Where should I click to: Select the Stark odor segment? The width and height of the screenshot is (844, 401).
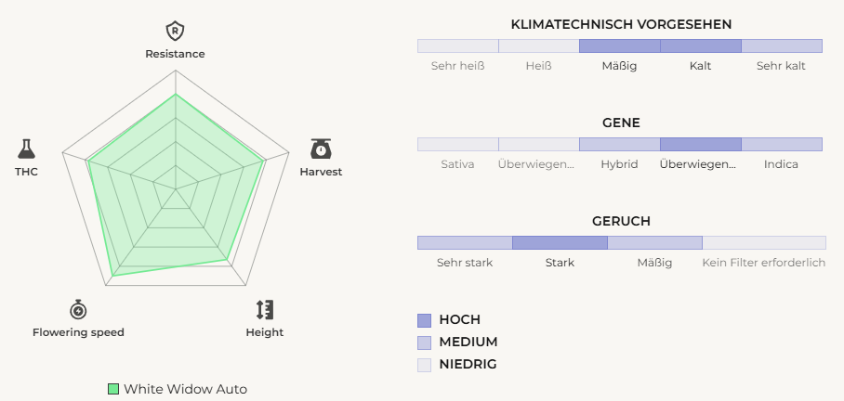[560, 242]
